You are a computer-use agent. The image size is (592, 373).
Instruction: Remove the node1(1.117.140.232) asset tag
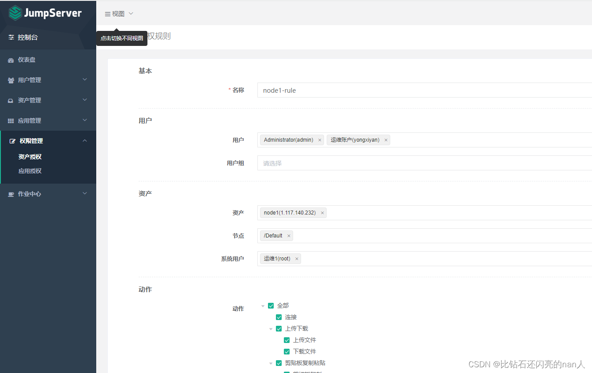pos(322,212)
